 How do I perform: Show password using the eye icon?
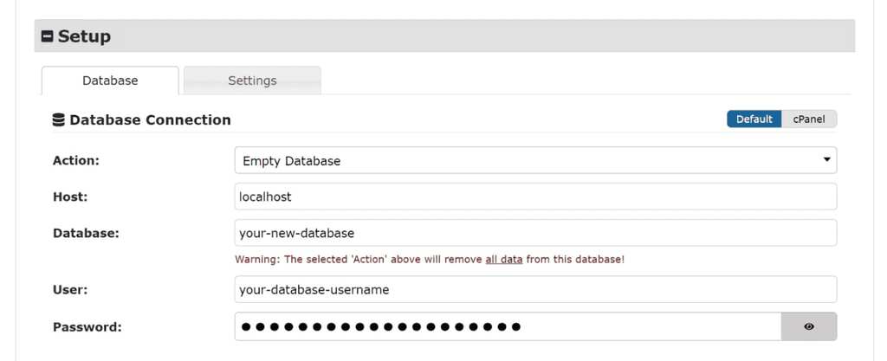[809, 326]
